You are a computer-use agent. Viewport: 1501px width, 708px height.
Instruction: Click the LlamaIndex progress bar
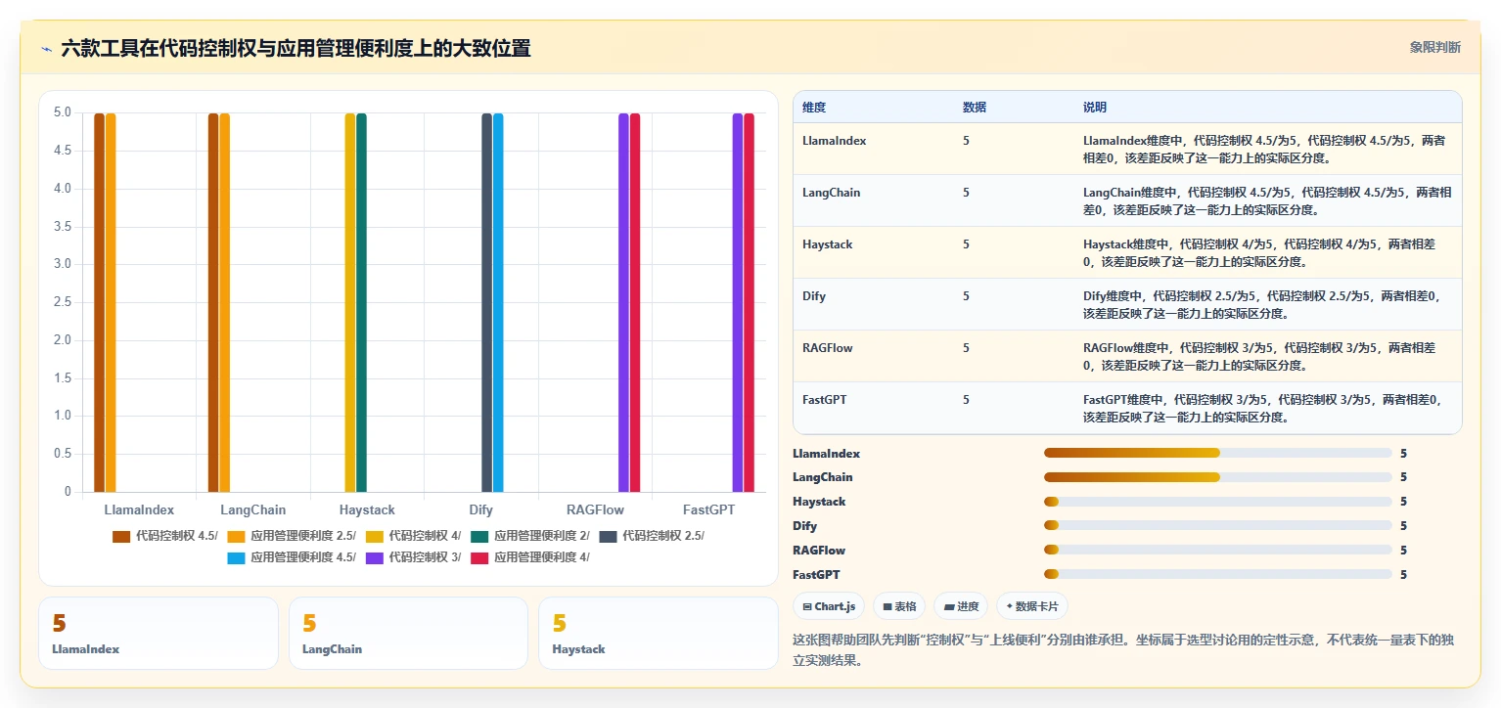1218,453
